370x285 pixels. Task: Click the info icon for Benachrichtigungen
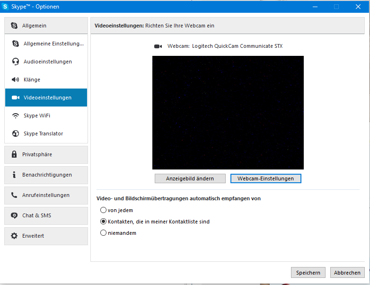pyautogui.click(x=14, y=175)
